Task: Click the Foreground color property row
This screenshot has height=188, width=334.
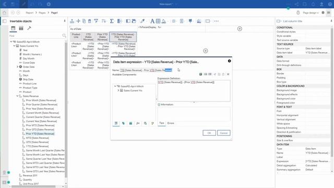Action: [x=303, y=103]
